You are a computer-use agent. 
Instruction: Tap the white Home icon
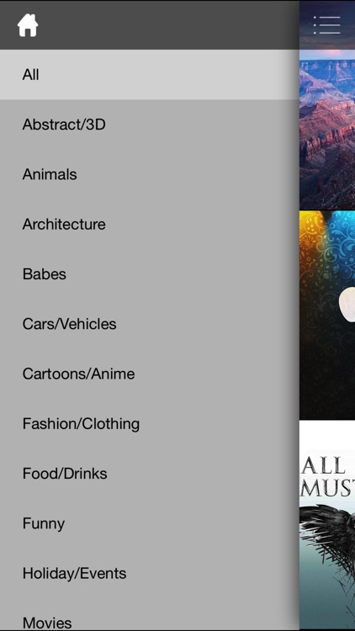(28, 25)
